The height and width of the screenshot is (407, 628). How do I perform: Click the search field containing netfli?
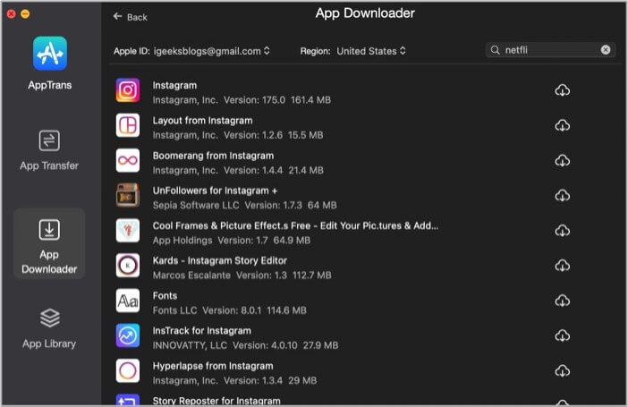551,50
